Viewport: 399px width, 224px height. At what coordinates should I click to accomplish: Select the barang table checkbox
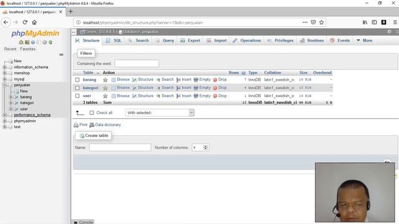pyautogui.click(x=77, y=80)
